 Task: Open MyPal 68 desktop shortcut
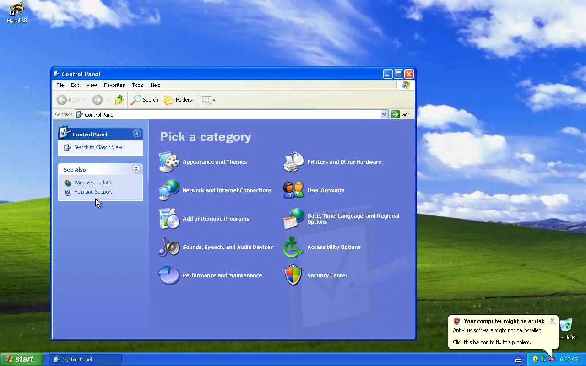tap(17, 12)
